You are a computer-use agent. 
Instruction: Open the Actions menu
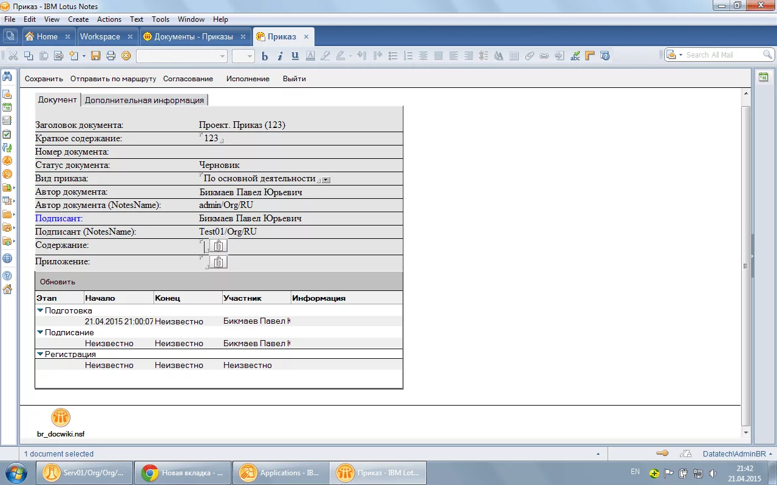[109, 19]
